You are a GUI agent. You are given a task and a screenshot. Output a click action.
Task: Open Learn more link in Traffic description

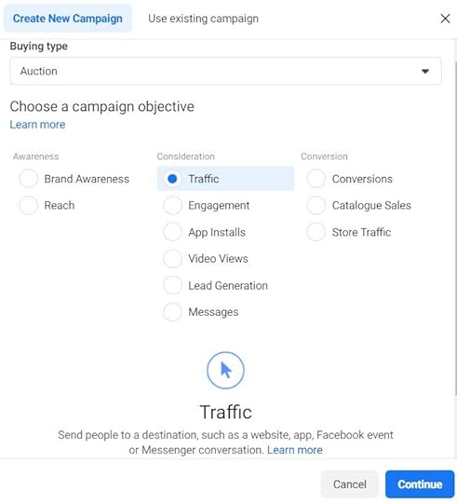click(x=295, y=450)
